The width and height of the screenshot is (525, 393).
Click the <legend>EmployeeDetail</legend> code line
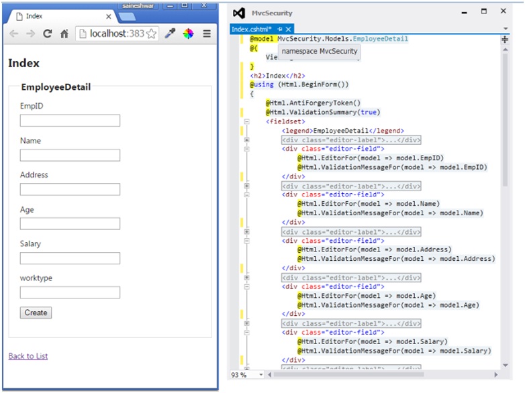point(343,131)
